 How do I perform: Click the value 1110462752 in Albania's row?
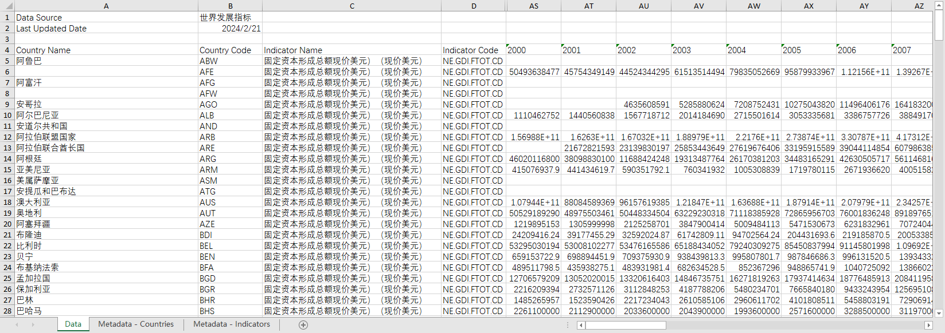pos(533,115)
